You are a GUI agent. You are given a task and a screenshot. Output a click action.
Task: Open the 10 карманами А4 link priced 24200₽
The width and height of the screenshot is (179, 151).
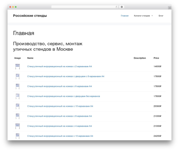pos(60,136)
